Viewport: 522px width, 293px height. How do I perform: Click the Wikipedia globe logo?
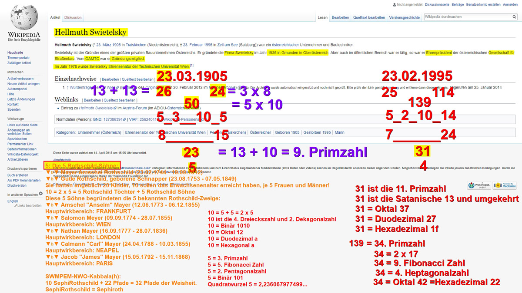coord(24,18)
